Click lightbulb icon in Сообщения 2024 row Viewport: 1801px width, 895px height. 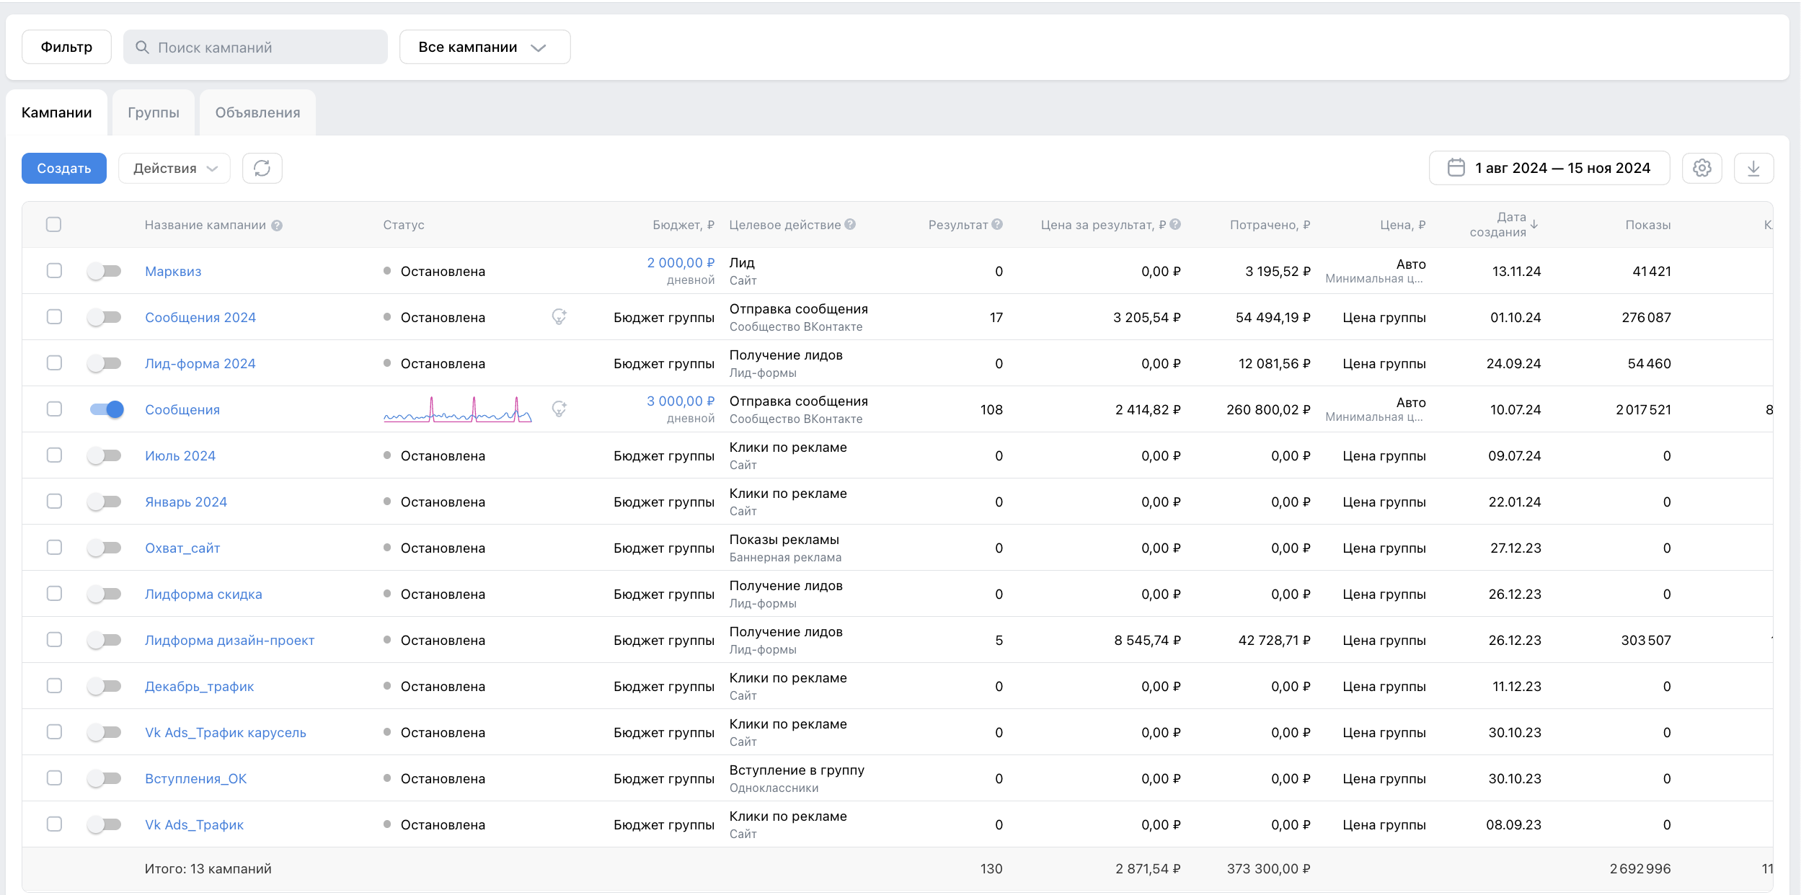[x=559, y=316]
